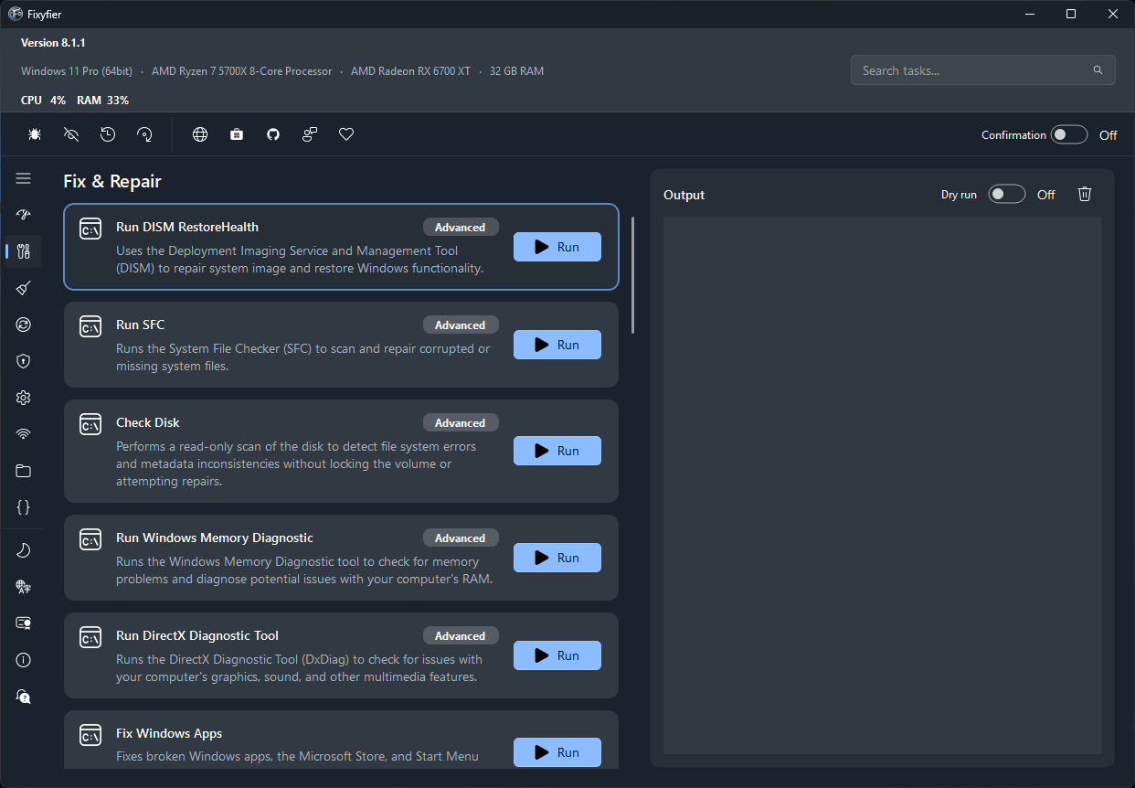
Task: Clear output with the trash icon
Action: (1085, 194)
